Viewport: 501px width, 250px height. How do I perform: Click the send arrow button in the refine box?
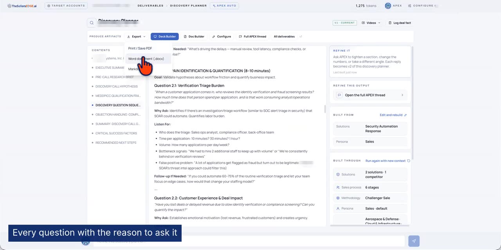[414, 241]
